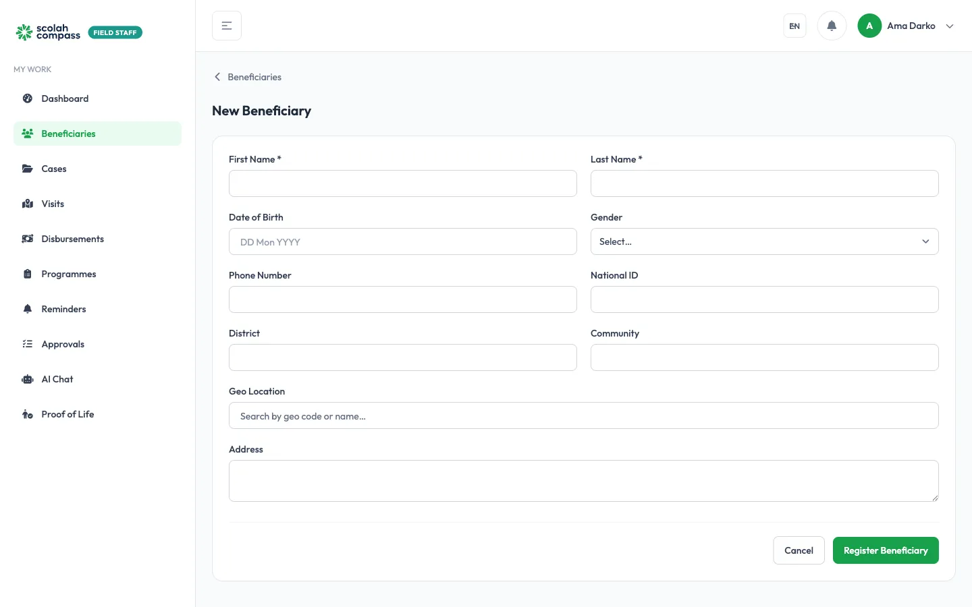Open AI Chat from the sidebar
This screenshot has height=607, width=972.
(97, 379)
